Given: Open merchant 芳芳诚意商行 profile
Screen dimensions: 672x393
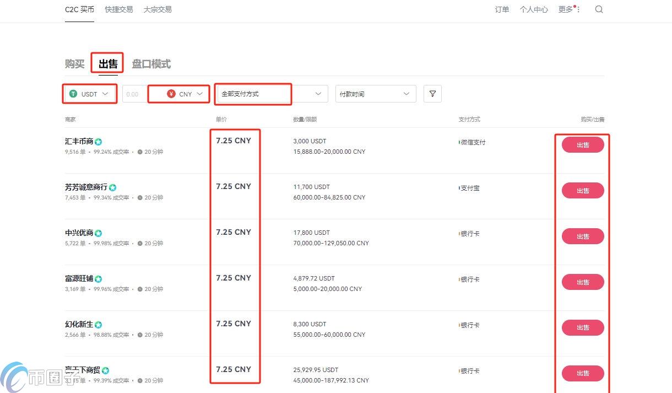Looking at the screenshot, I should tap(86, 187).
